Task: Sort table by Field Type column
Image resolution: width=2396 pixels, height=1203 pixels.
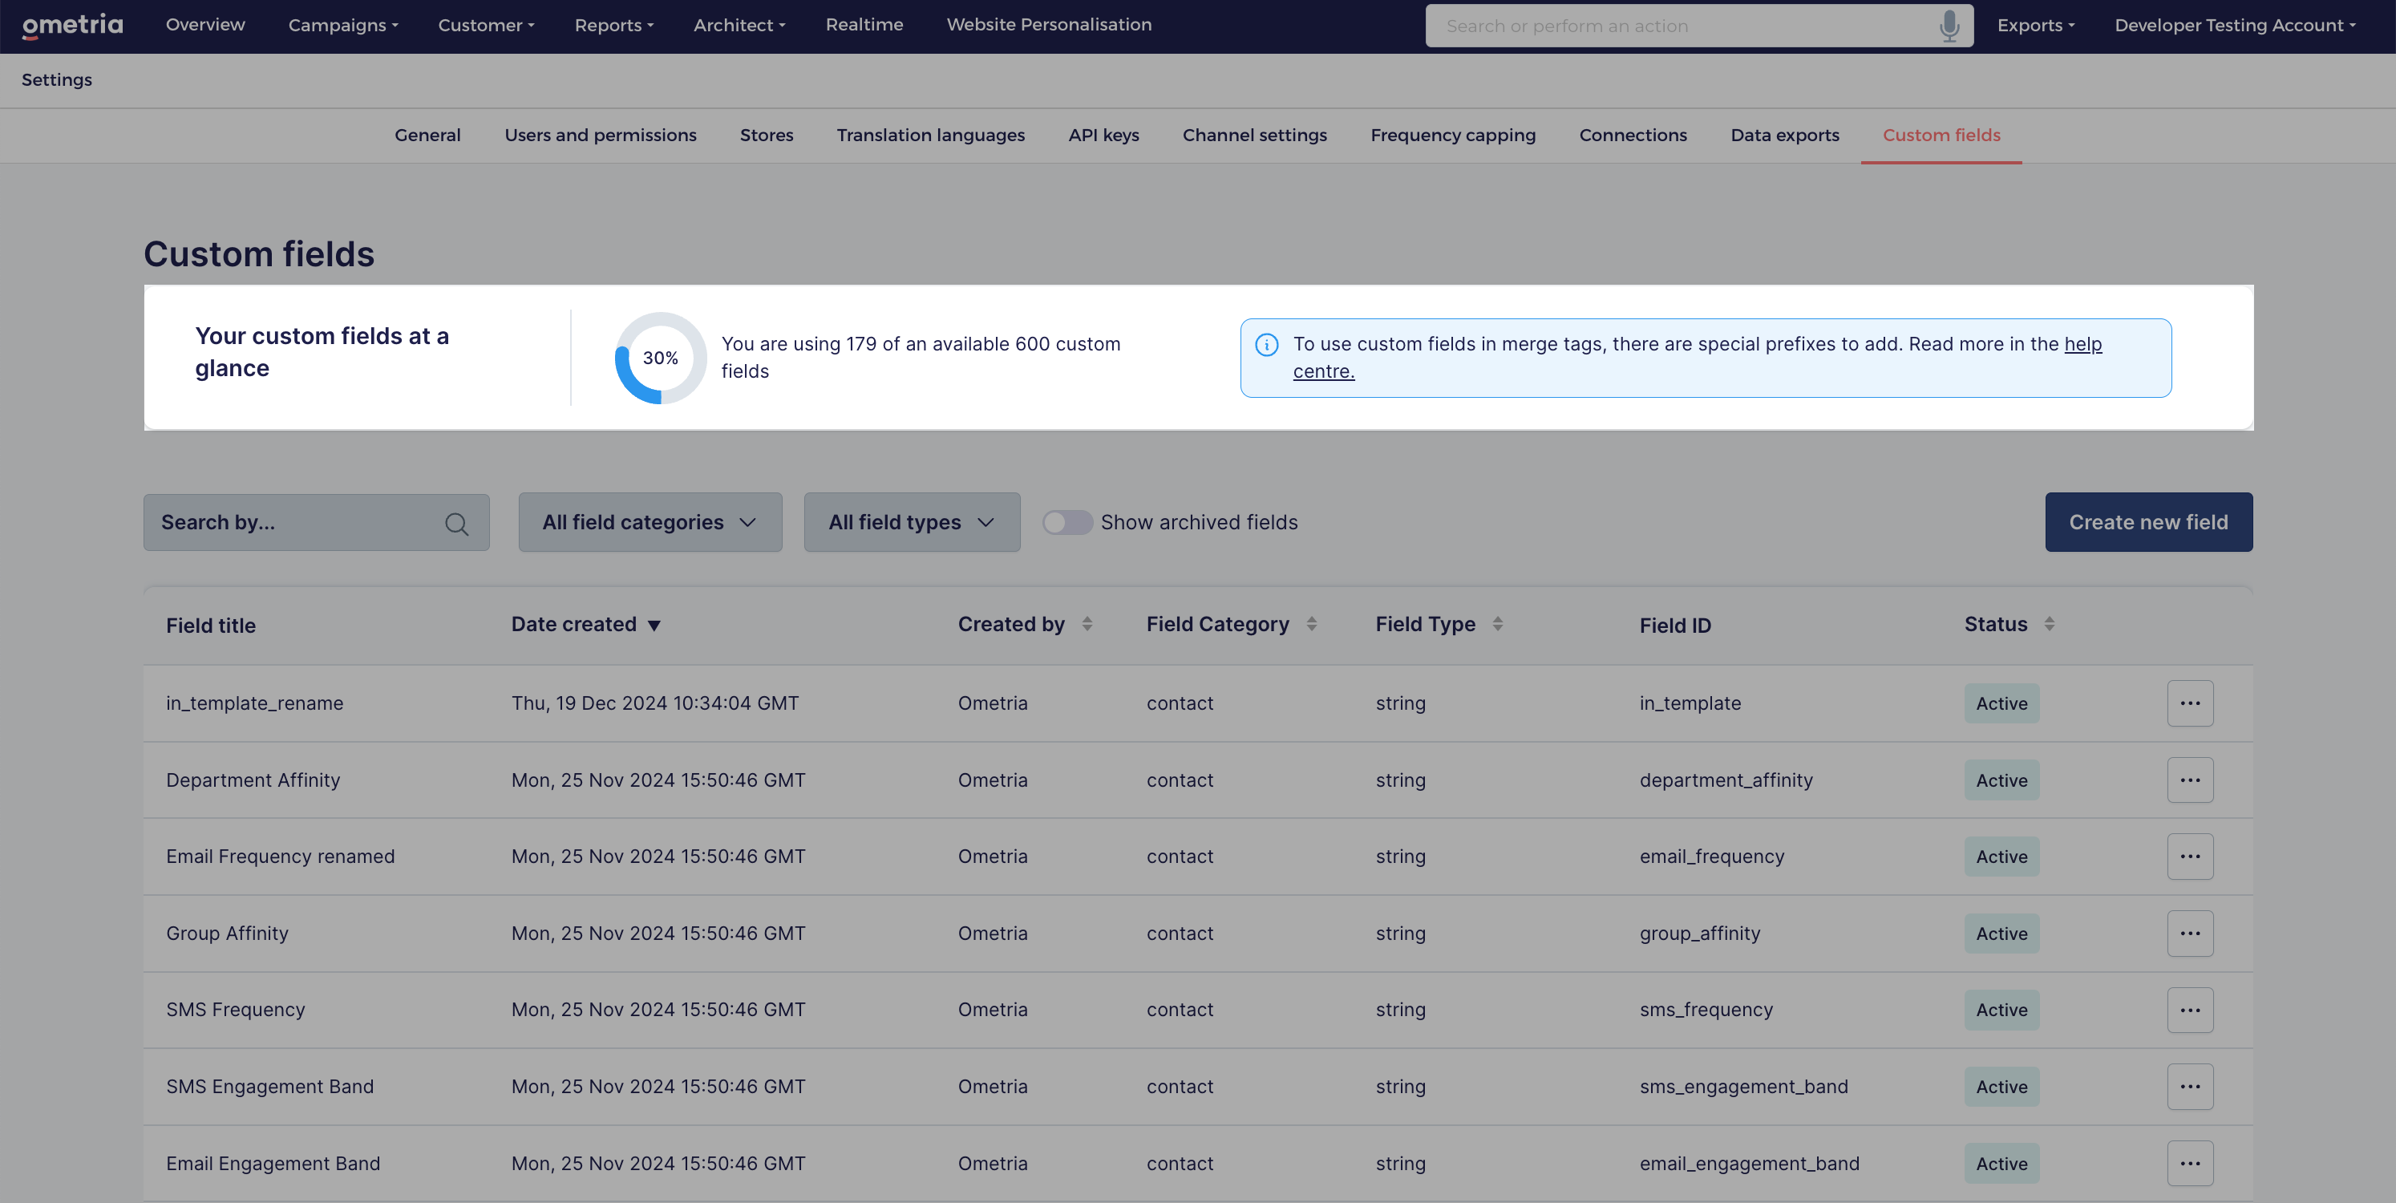Action: (1496, 624)
